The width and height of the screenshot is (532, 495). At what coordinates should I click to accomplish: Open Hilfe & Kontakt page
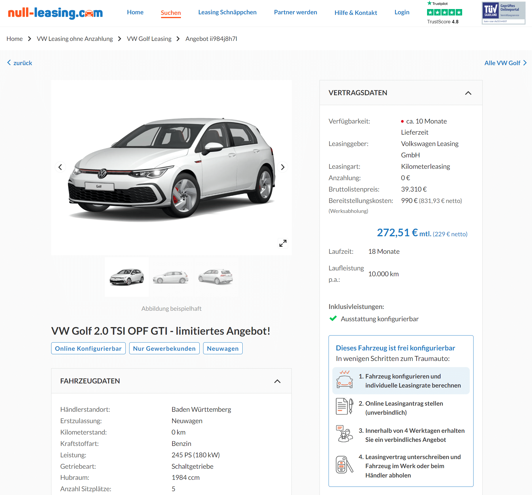355,13
